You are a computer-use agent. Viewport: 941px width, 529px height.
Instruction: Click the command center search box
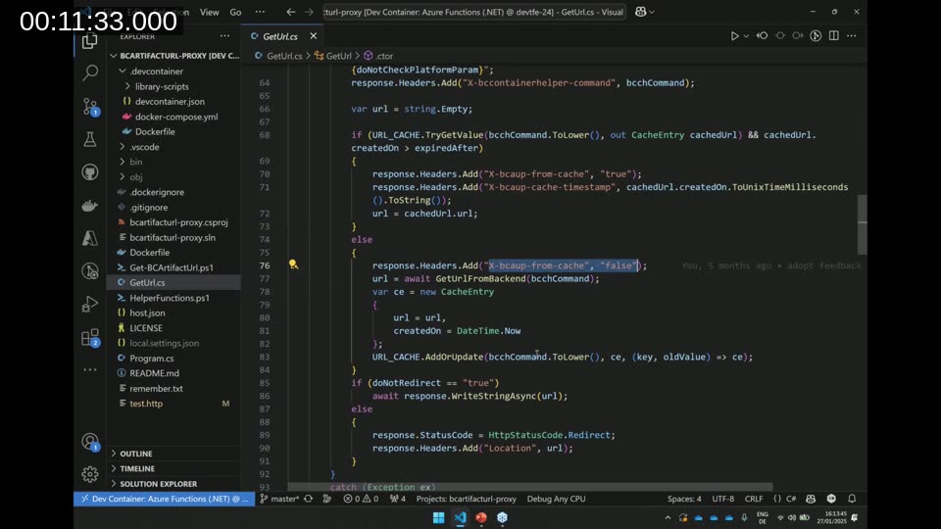pos(474,12)
